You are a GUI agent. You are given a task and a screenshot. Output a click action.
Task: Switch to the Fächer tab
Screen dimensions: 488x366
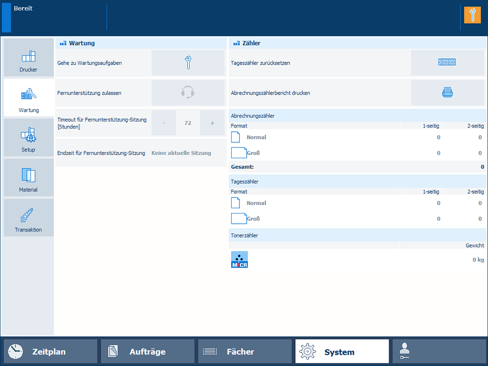[245, 352]
